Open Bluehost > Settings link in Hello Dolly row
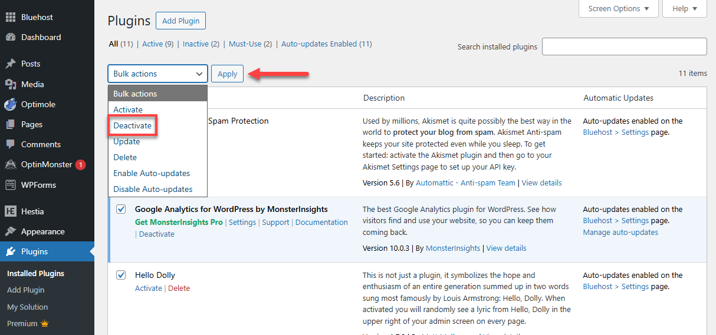 click(x=616, y=286)
